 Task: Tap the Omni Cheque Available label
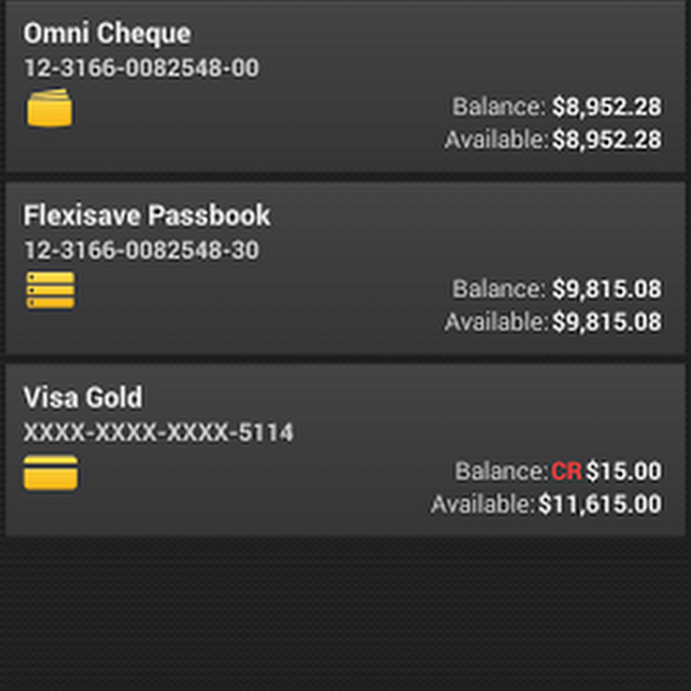[x=496, y=141]
